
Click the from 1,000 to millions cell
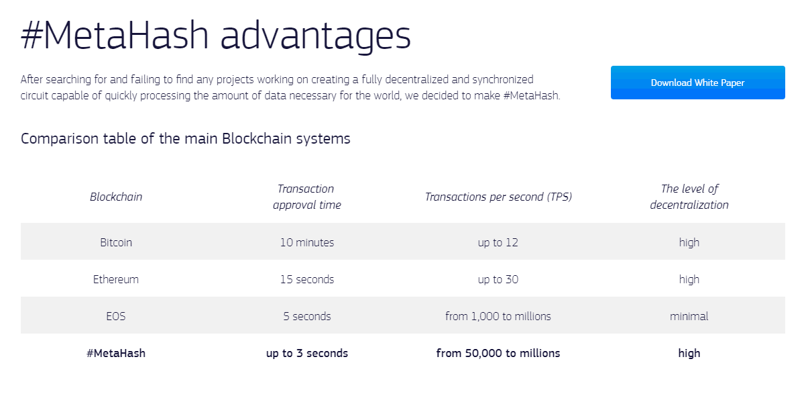pyautogui.click(x=498, y=316)
